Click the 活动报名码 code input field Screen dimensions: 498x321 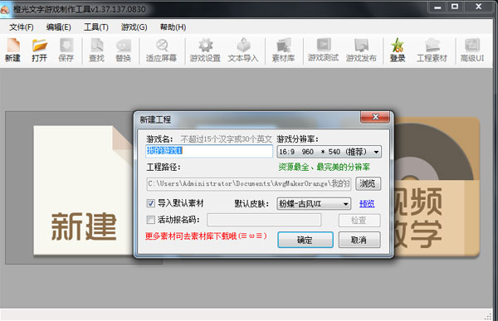pos(264,220)
